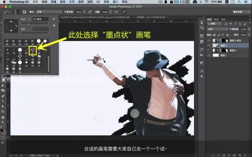252x157 pixels.
Task: Open brush preset picker gear menu
Action: tap(54, 19)
